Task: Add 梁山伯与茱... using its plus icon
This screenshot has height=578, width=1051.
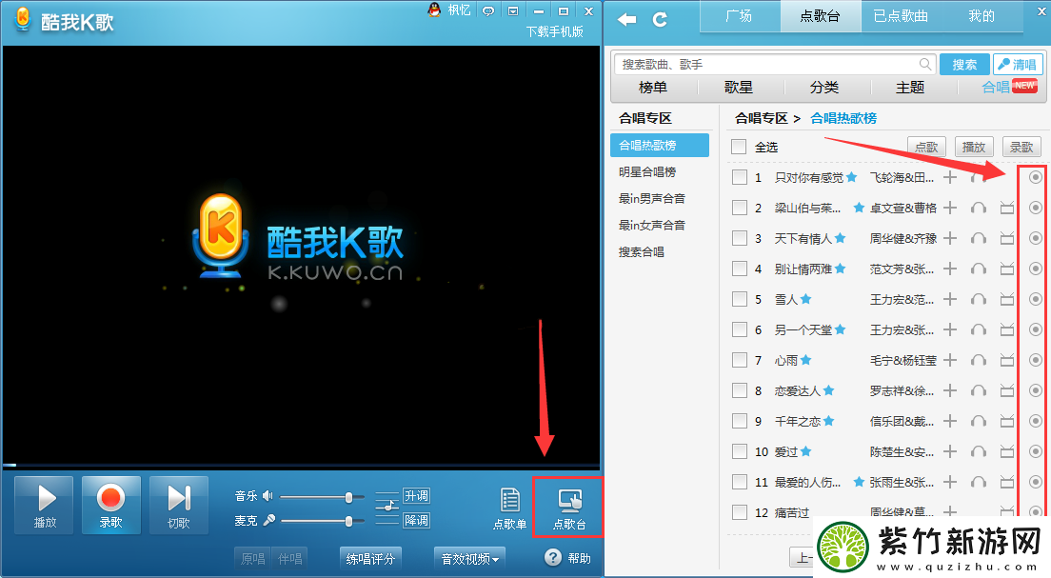Action: [x=950, y=208]
